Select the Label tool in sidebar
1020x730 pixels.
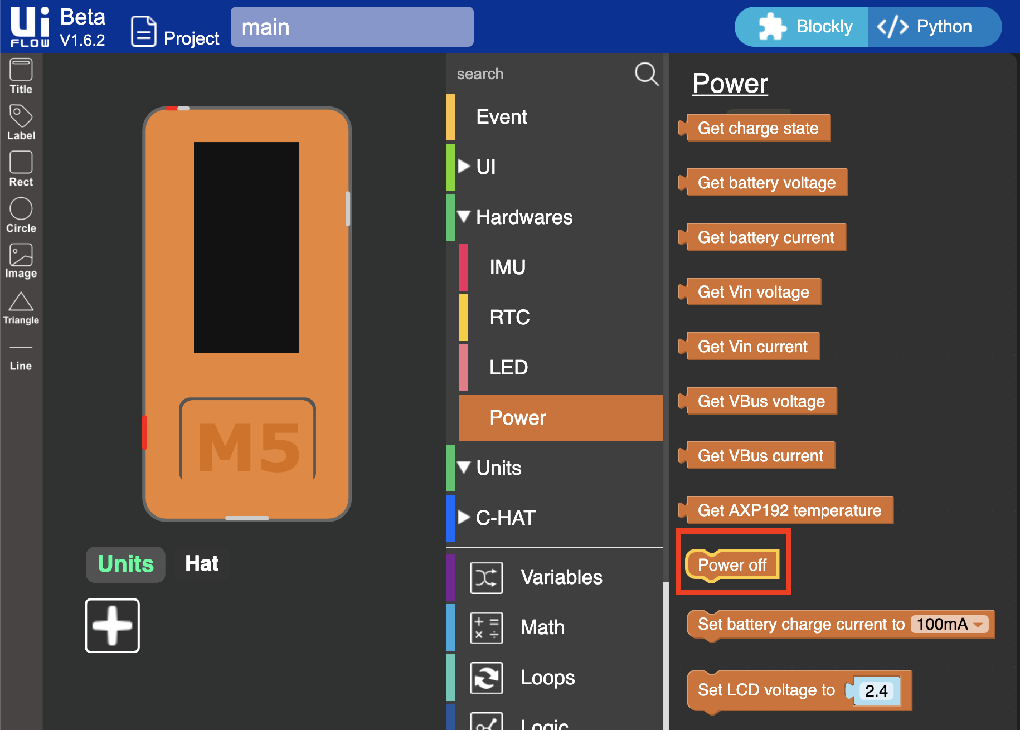click(21, 123)
